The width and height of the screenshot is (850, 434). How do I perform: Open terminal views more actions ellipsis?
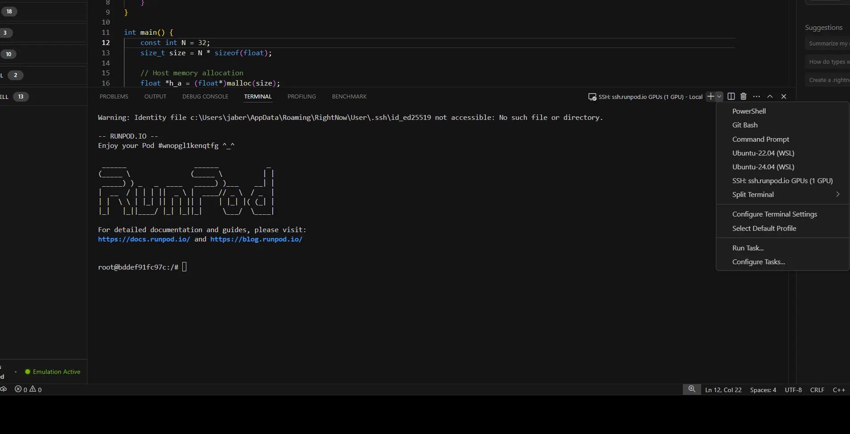[756, 96]
